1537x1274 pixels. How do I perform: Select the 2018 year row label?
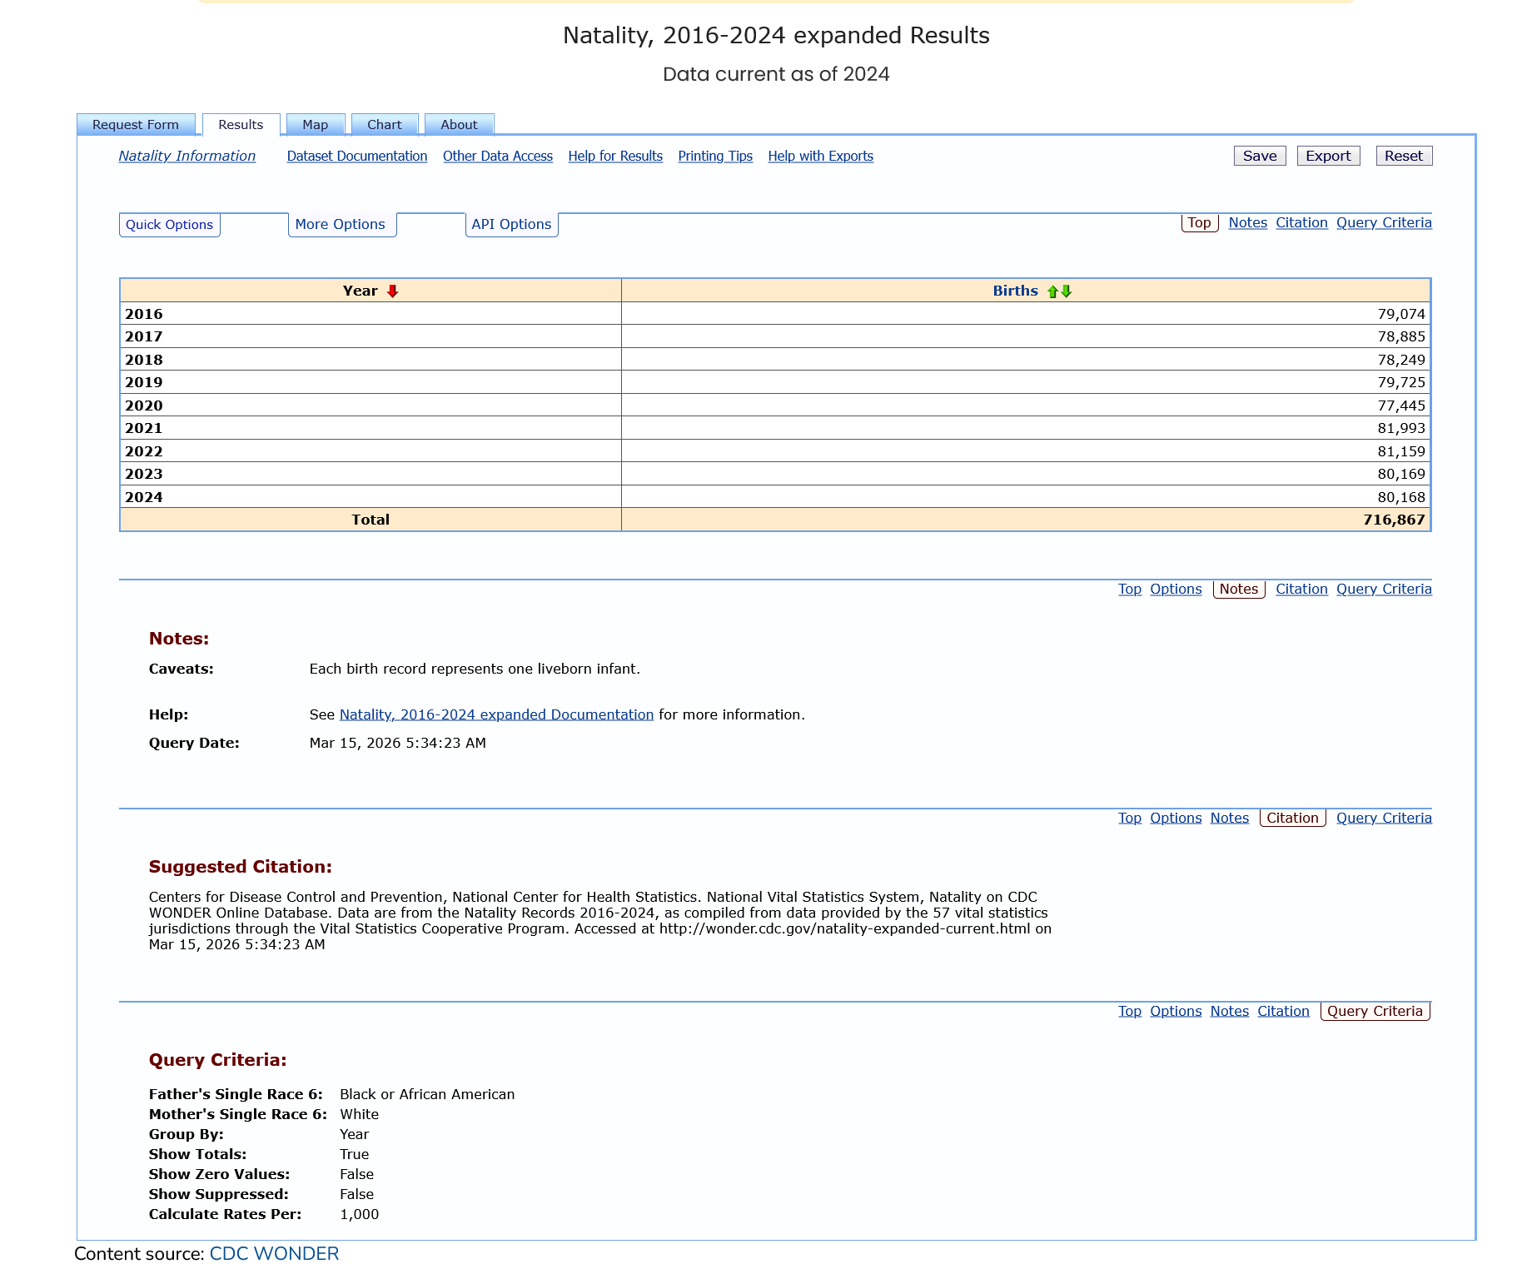coord(144,360)
